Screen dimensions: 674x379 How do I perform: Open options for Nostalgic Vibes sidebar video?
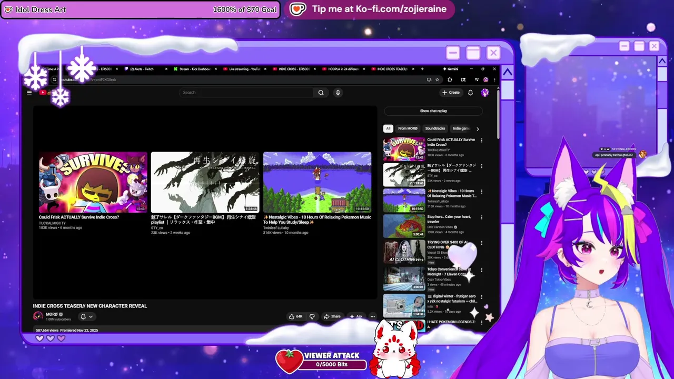pos(481,192)
